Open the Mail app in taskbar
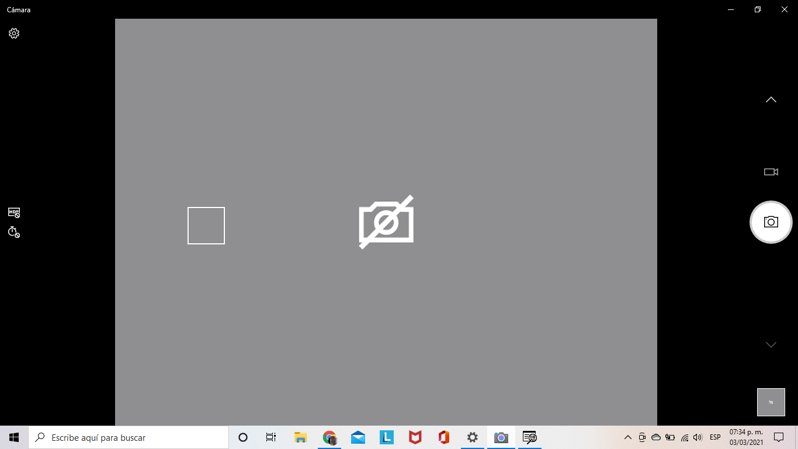This screenshot has height=449, width=798. [358, 437]
